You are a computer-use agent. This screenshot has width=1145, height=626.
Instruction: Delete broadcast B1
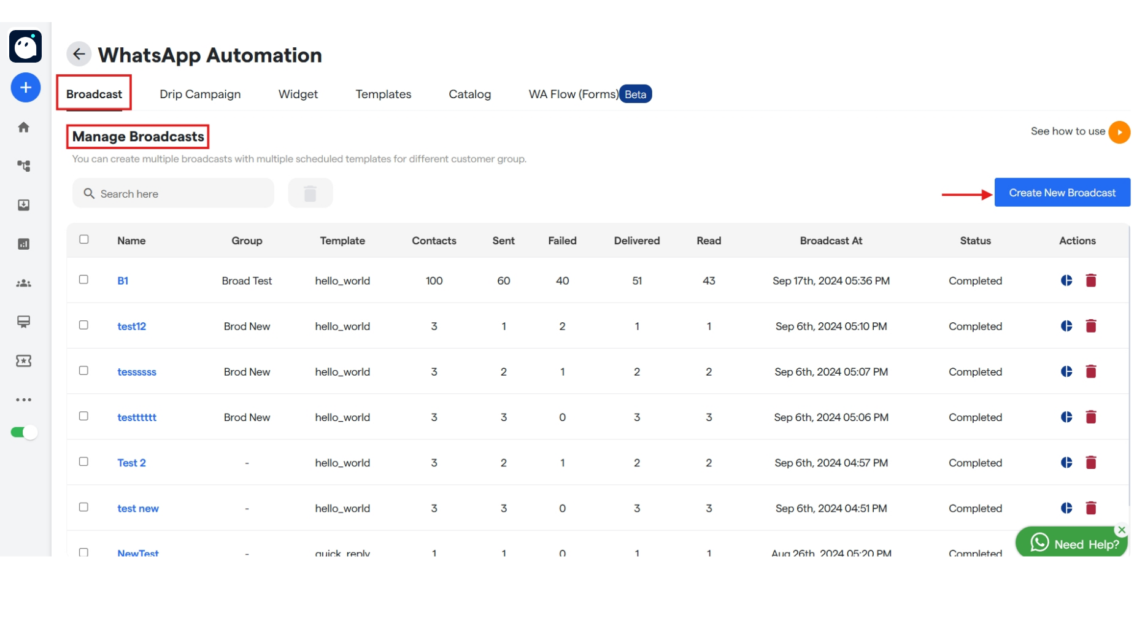1090,280
